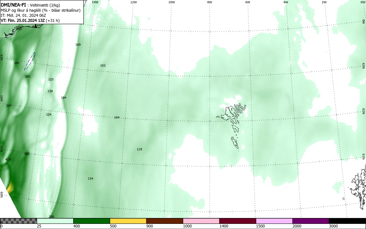366x229 pixels.
Task: Click the legend label "900"
Action: click(150, 226)
